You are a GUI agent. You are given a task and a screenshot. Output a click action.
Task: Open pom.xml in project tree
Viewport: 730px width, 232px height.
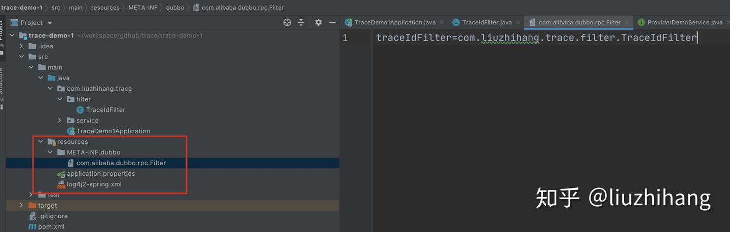[51, 227]
